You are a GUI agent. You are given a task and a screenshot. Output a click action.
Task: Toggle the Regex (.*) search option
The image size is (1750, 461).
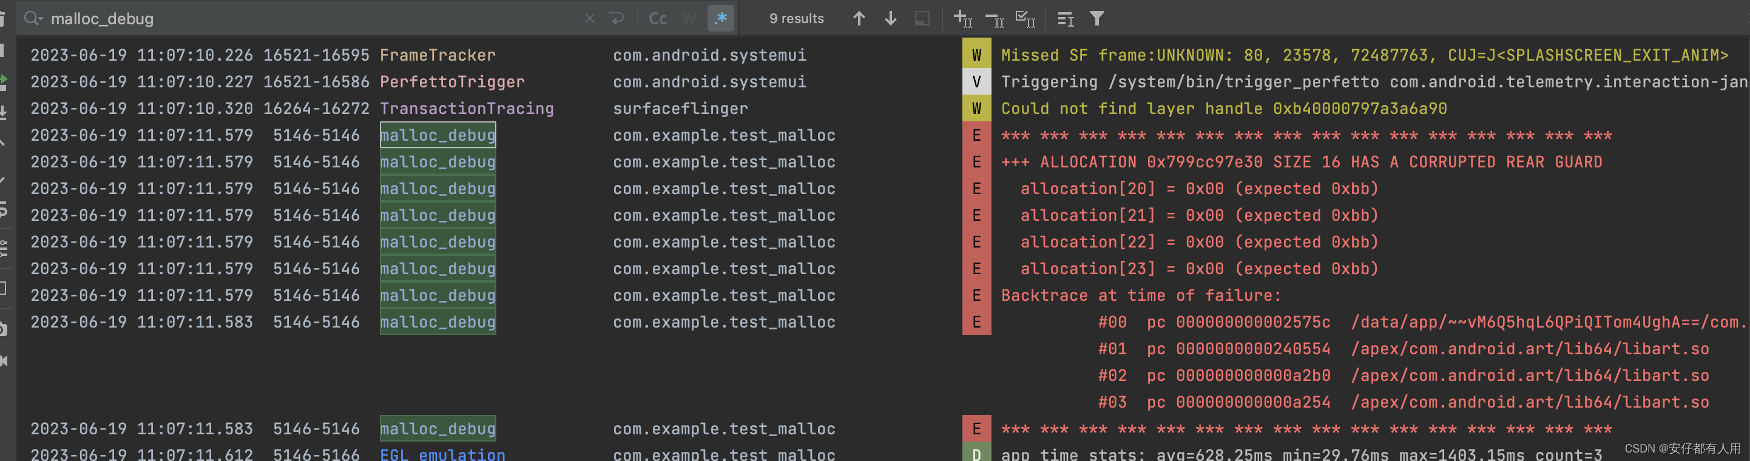(721, 18)
